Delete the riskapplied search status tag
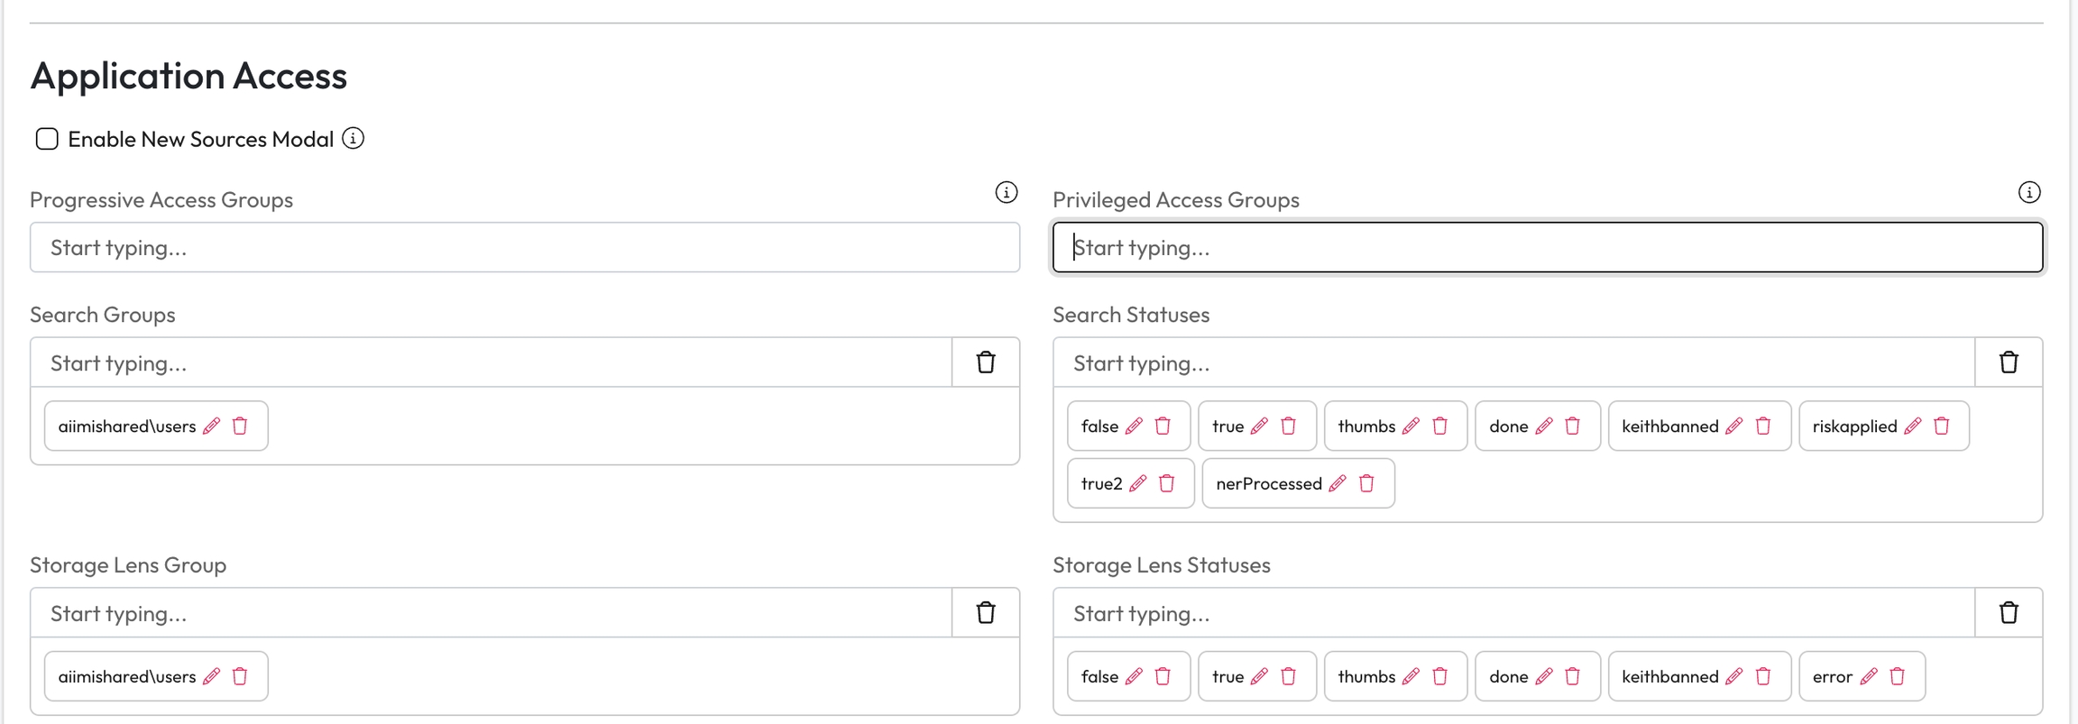This screenshot has width=2078, height=724. 1942,426
